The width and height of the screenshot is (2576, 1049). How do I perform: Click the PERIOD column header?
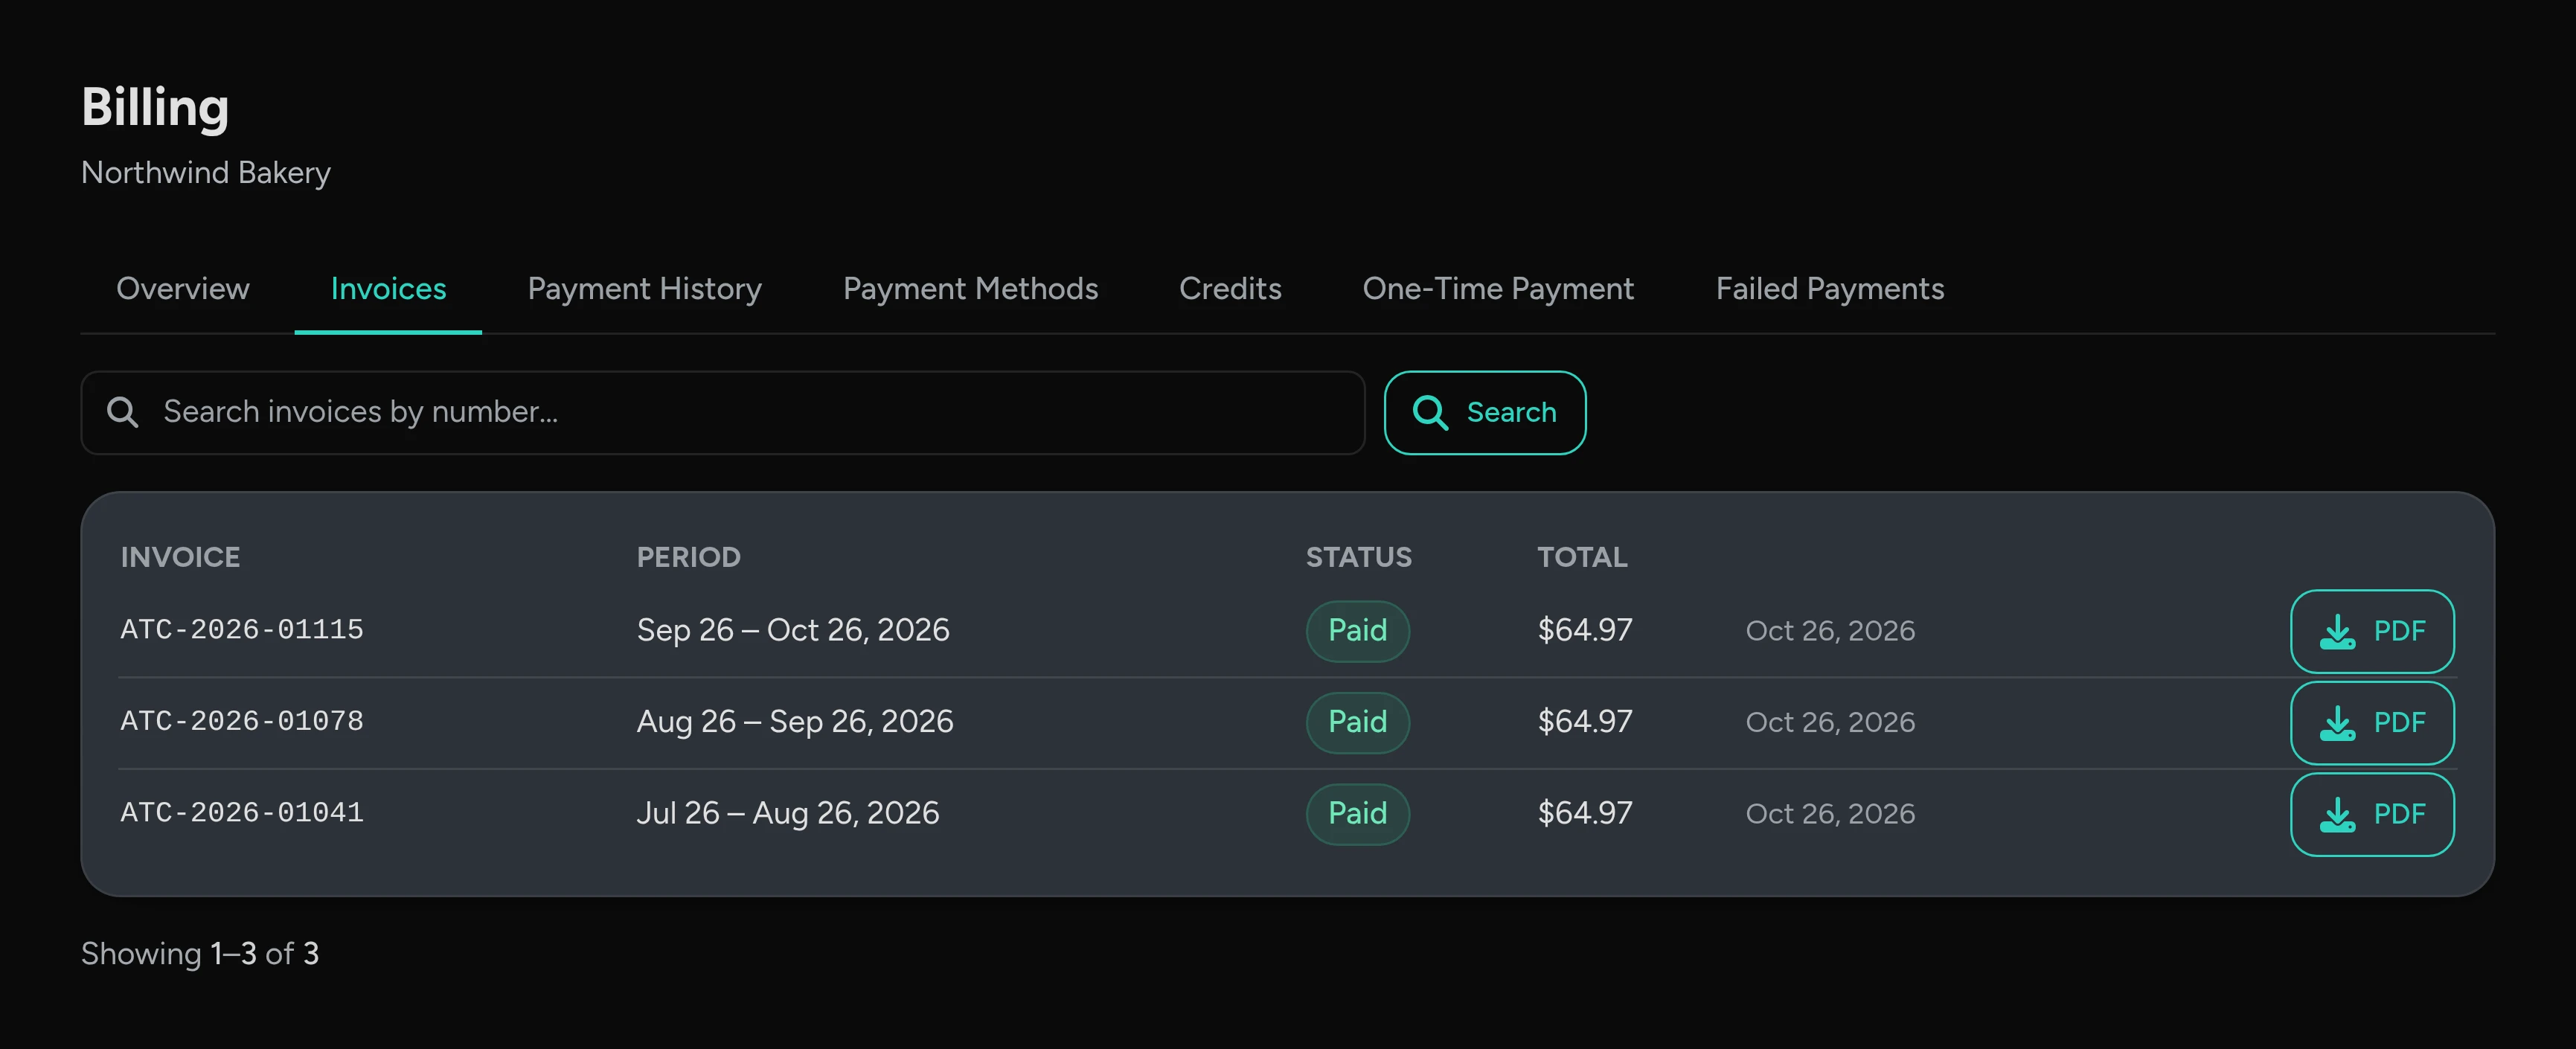tap(688, 557)
